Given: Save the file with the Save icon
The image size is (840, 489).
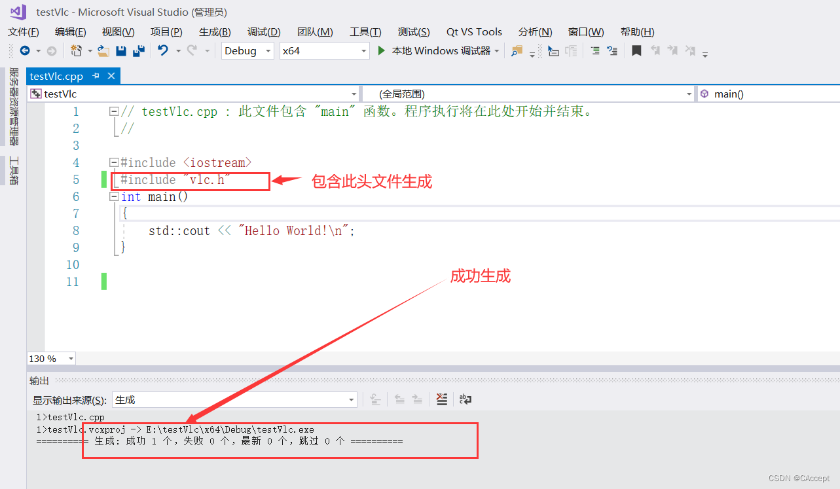Looking at the screenshot, I should pyautogui.click(x=121, y=50).
